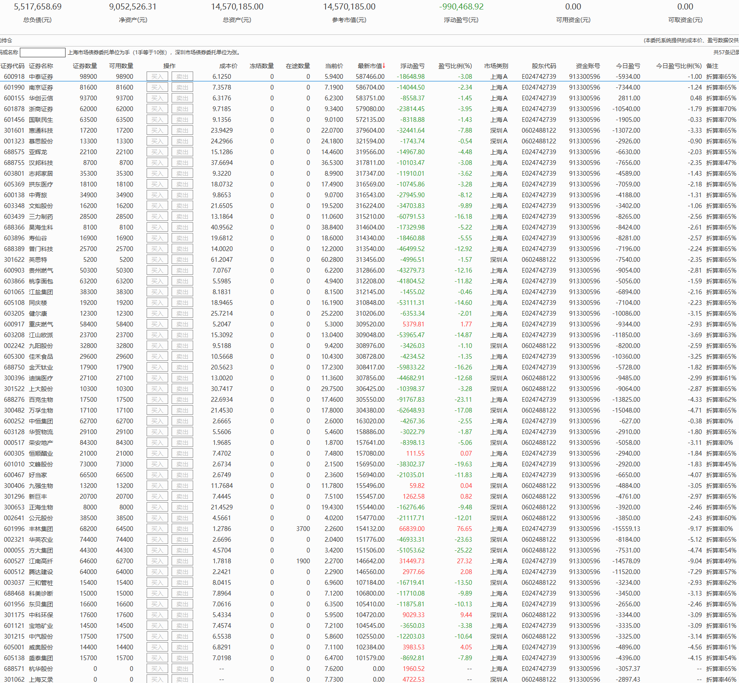
Task: Click the 资金账号 column header
Action: [x=588, y=66]
